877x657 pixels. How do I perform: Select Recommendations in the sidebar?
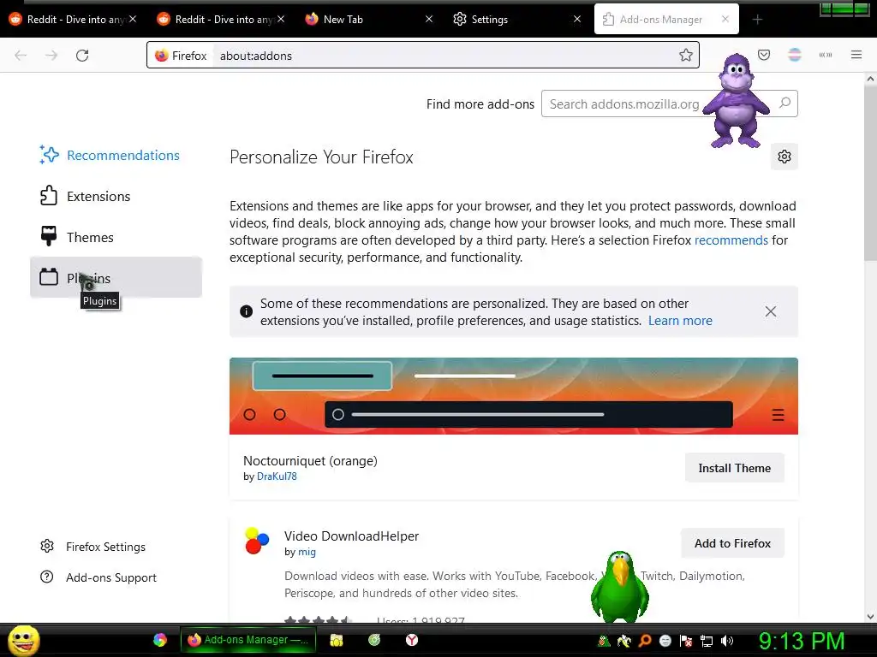click(x=116, y=156)
